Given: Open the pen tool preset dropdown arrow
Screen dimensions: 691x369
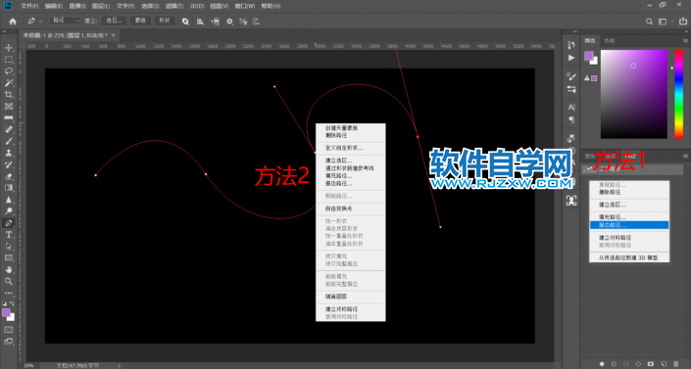Looking at the screenshot, I should pyautogui.click(x=41, y=22).
